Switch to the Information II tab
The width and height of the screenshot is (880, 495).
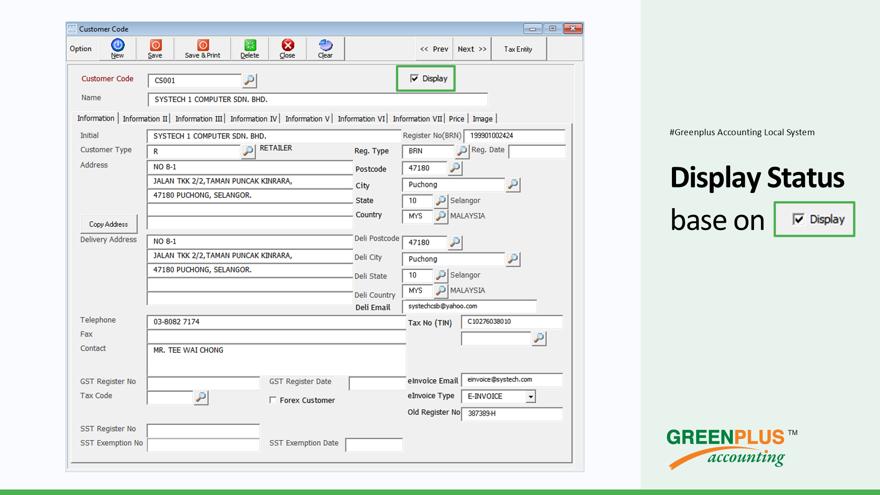tap(145, 119)
